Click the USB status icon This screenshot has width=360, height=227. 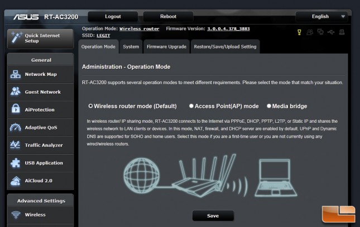(331, 32)
